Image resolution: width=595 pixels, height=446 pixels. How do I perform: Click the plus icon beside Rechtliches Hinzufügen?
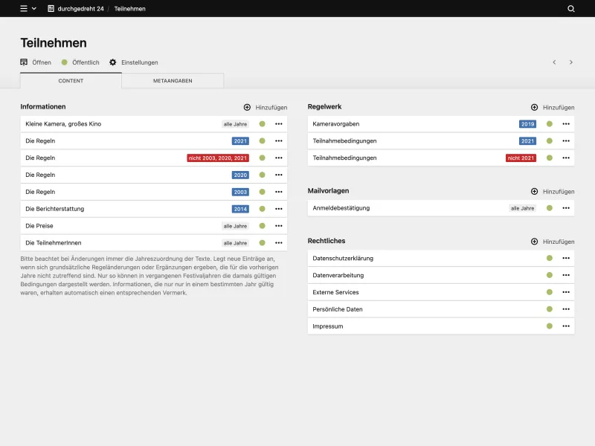click(x=534, y=241)
